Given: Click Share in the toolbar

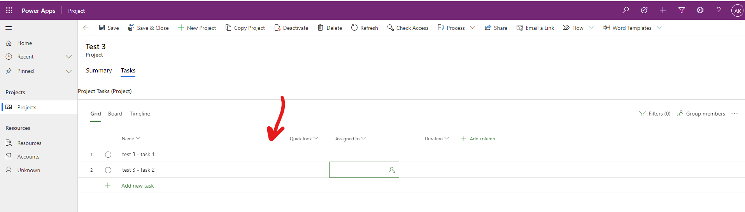Looking at the screenshot, I should (x=496, y=28).
